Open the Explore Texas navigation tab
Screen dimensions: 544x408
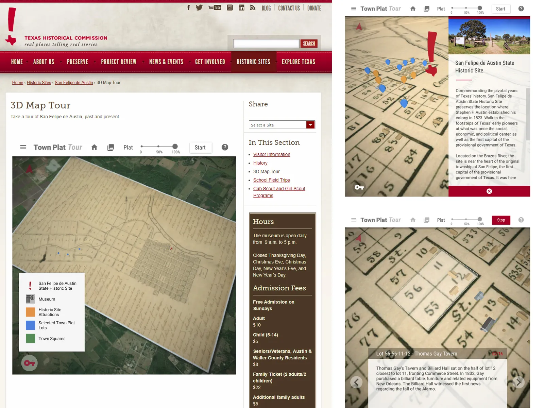pos(299,62)
